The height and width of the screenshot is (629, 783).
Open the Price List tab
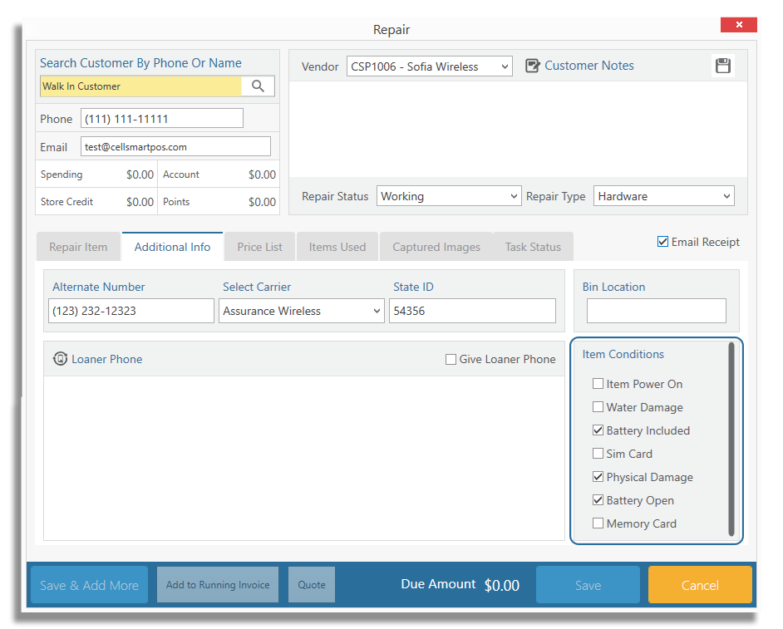click(259, 247)
